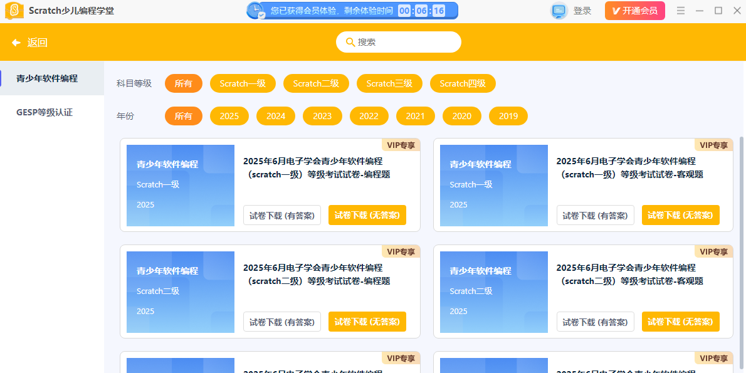Download scratch一级 编程题 with answers

282,215
